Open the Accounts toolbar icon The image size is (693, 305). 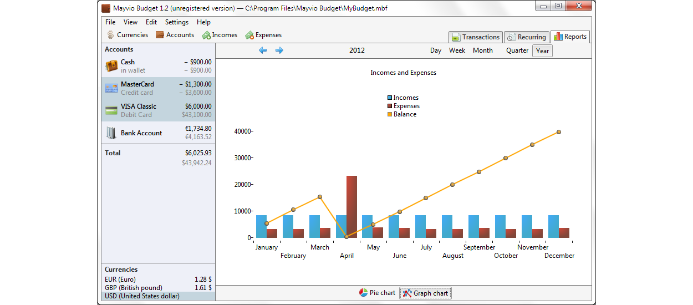[160, 35]
